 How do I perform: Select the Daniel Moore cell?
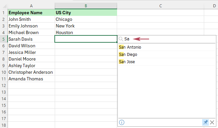[31, 59]
